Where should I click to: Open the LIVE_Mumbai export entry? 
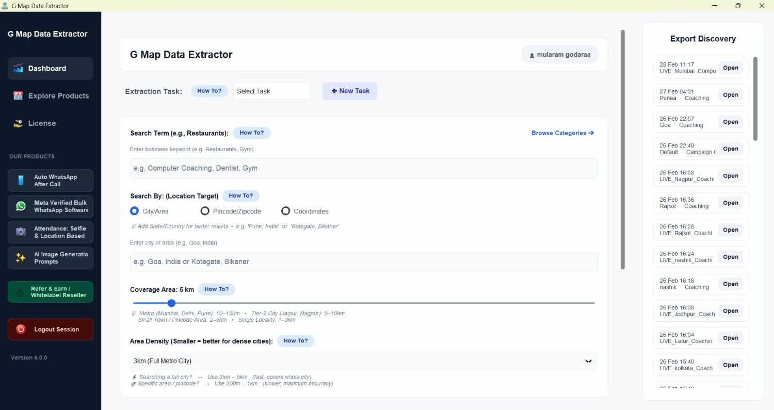click(731, 68)
